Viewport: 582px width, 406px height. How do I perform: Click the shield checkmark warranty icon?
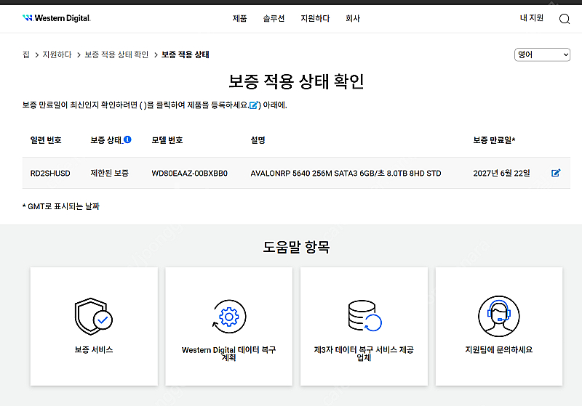click(94, 317)
